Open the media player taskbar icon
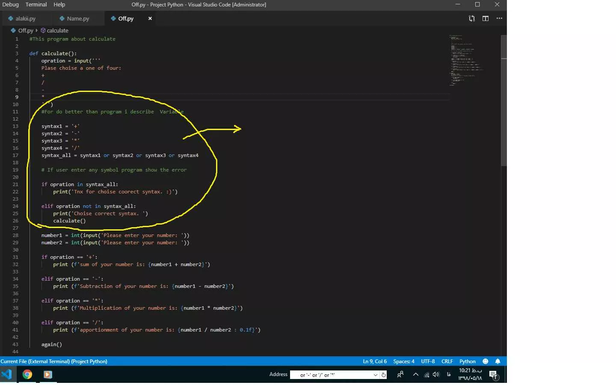 tap(48, 375)
